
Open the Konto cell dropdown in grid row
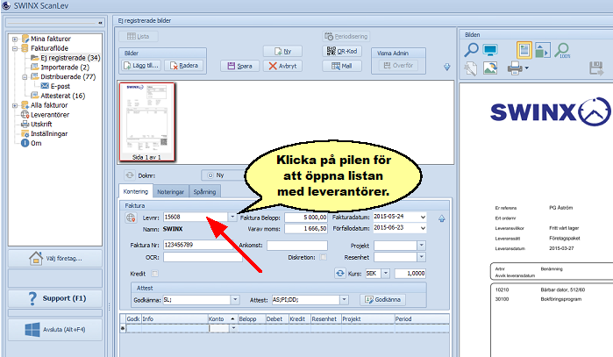click(x=233, y=328)
